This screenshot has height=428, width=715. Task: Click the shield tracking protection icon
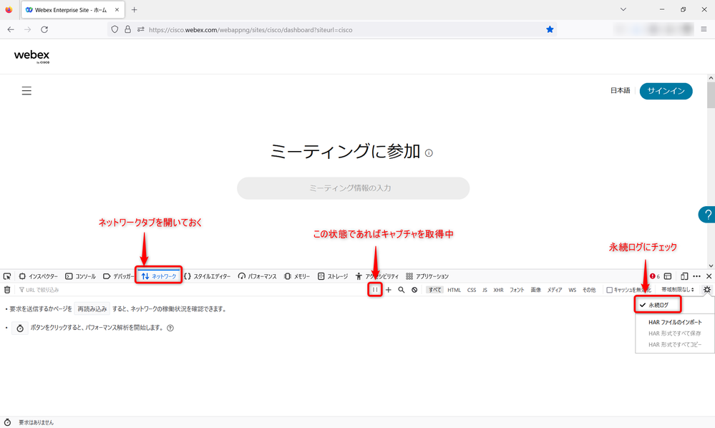(115, 29)
